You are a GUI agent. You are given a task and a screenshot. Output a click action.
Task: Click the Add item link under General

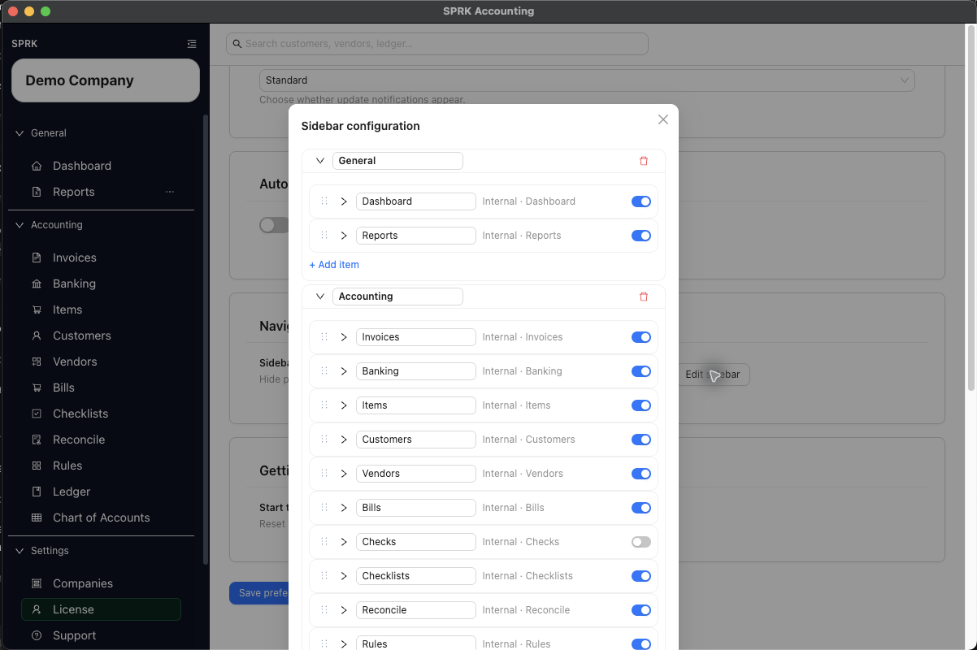tap(334, 265)
